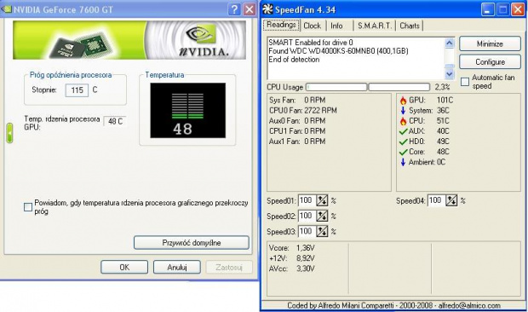The width and height of the screenshot is (528, 312).
Task: Maximize the SpeedFan window
Action: [x=503, y=9]
